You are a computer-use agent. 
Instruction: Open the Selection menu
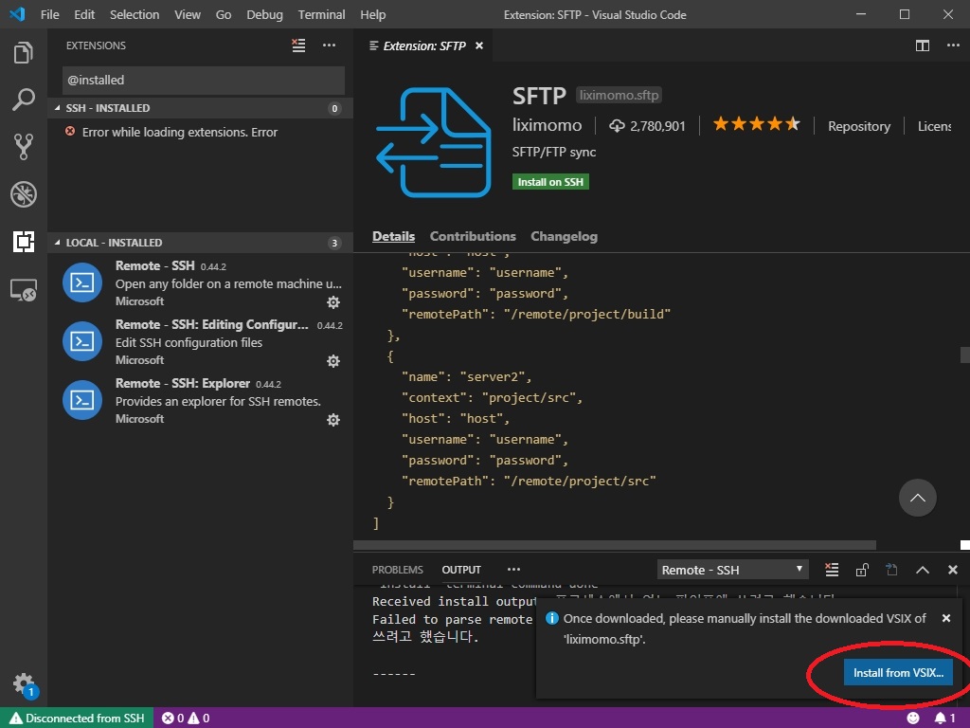click(x=135, y=14)
